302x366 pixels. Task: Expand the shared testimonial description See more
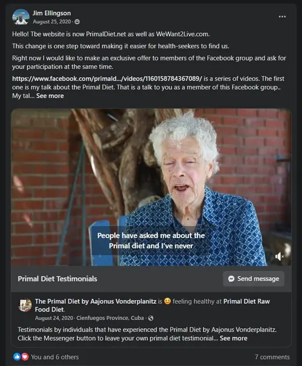click(x=233, y=338)
